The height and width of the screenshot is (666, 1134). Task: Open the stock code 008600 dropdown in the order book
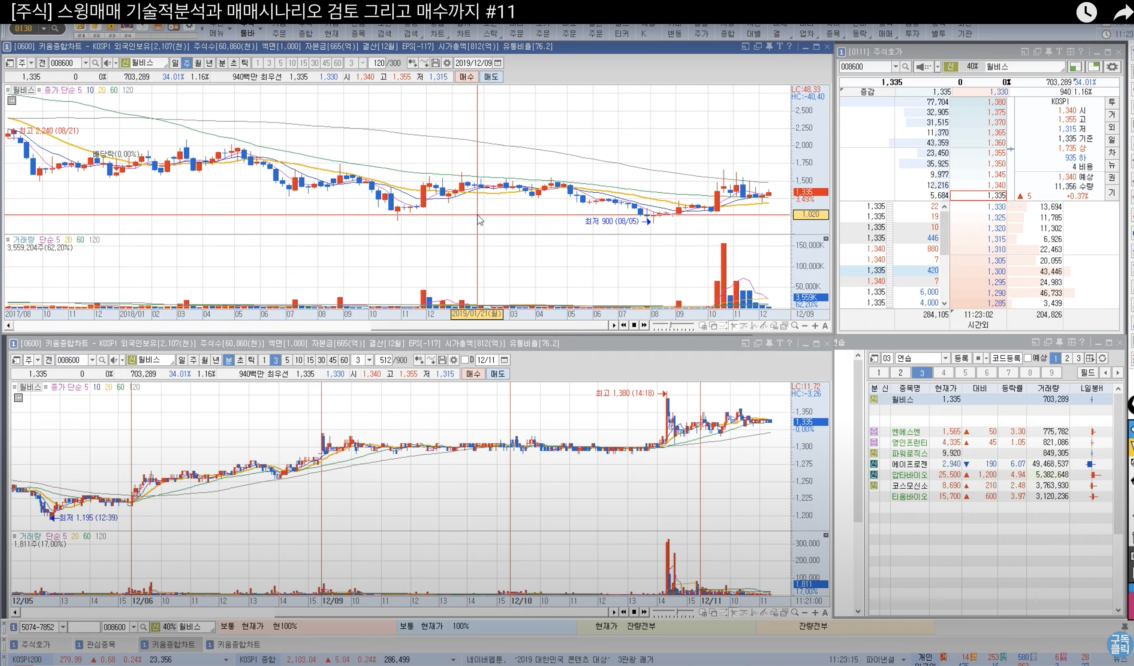896,66
